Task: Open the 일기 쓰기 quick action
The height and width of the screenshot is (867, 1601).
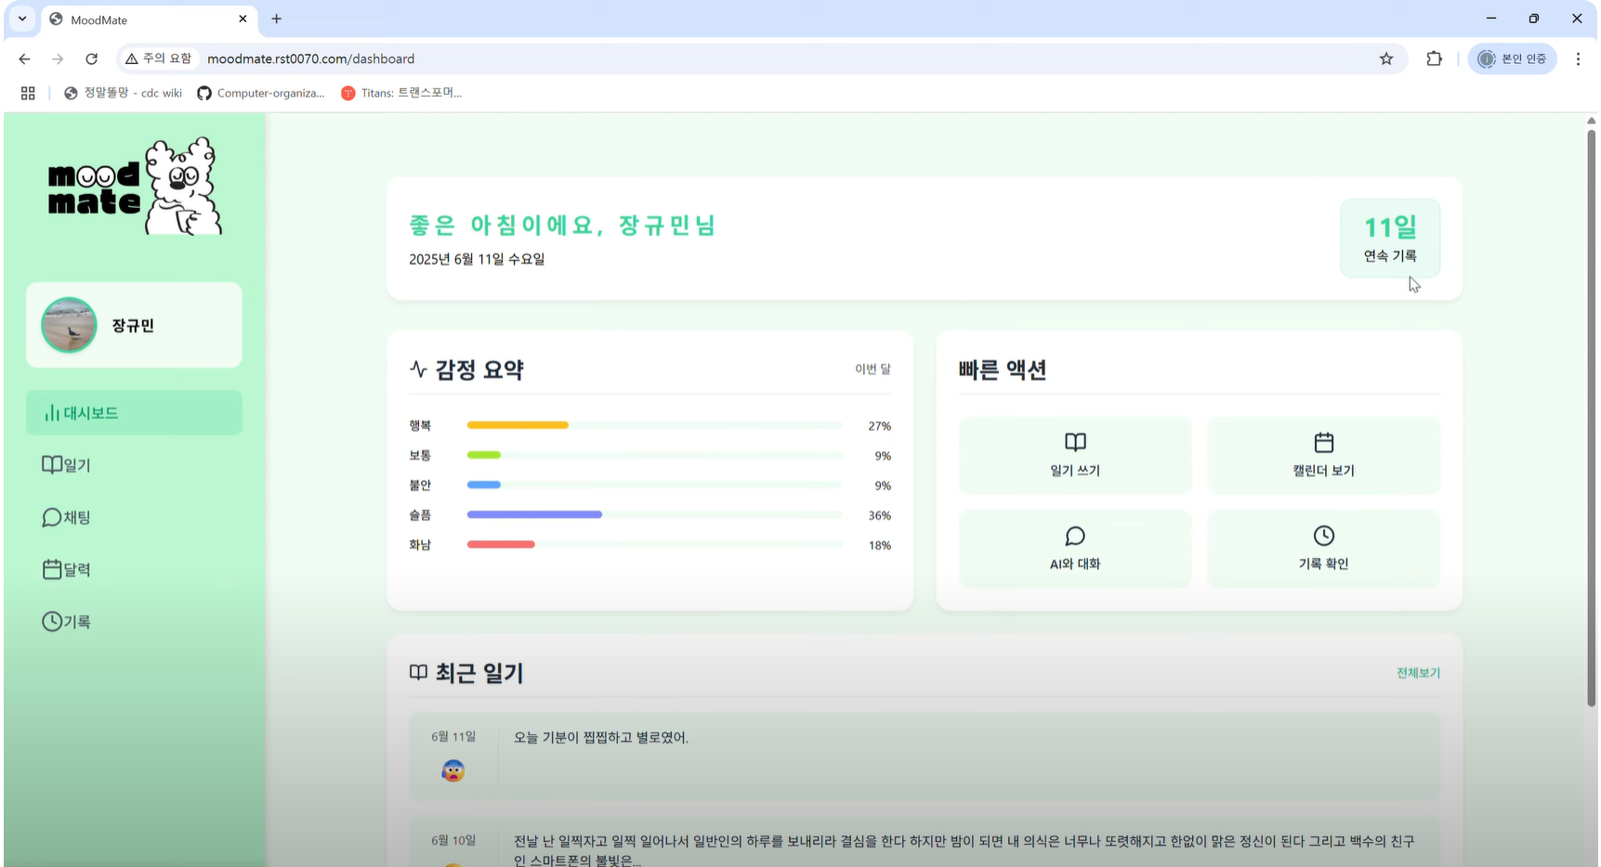Action: tap(1074, 455)
